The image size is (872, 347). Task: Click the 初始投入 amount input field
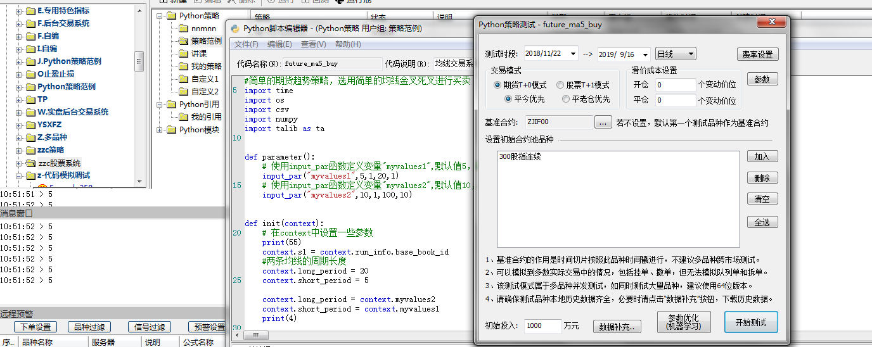(542, 326)
